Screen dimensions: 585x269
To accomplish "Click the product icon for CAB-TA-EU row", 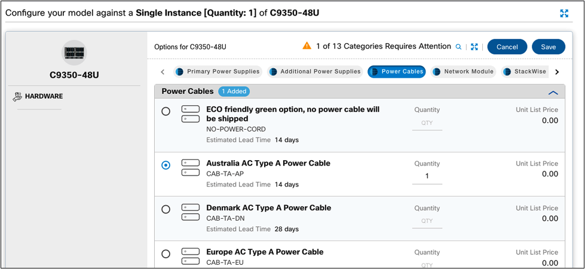I will (x=190, y=256).
